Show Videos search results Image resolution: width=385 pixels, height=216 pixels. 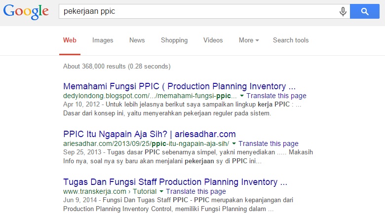(x=213, y=40)
